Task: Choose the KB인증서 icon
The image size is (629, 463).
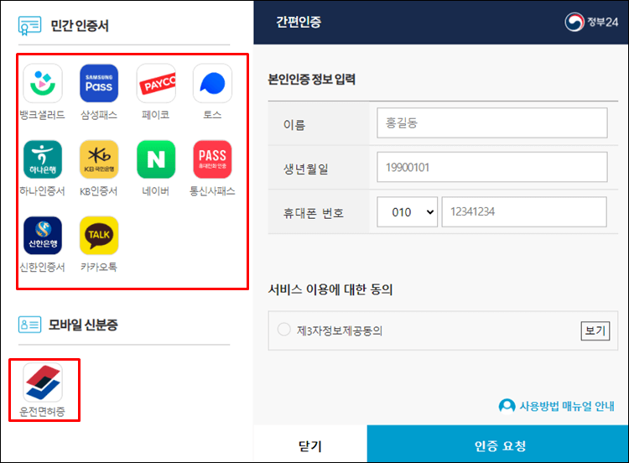Action: coord(99,159)
